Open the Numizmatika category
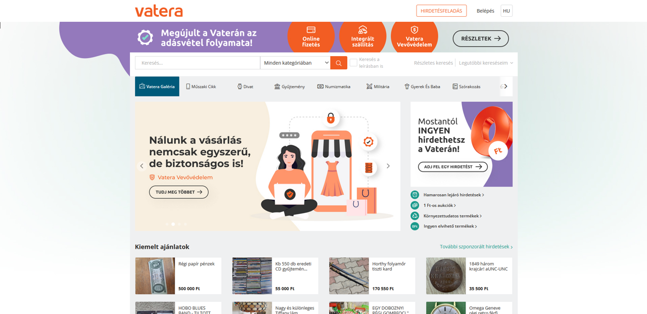Screen dimensions: 647x314 (334, 86)
